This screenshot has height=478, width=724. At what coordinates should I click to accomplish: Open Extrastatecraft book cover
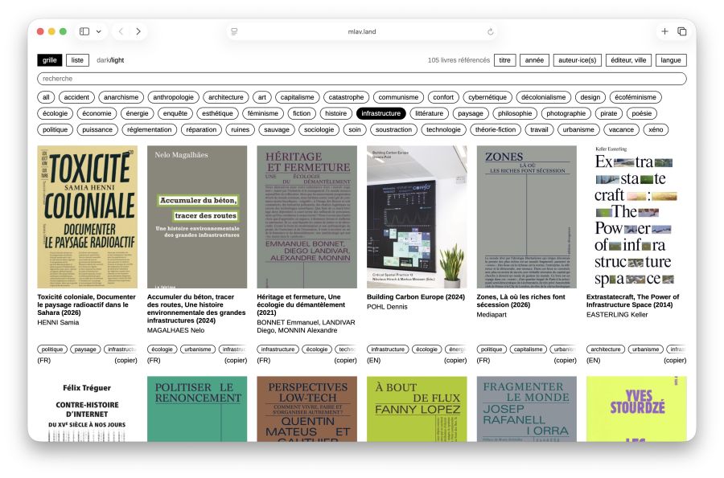(x=636, y=217)
